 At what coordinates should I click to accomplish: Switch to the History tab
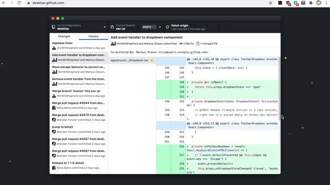93,36
